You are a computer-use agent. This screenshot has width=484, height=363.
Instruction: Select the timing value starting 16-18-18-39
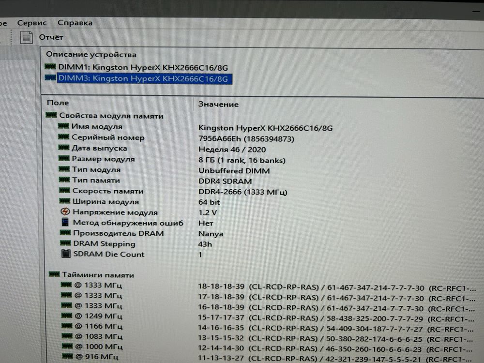tap(336, 308)
